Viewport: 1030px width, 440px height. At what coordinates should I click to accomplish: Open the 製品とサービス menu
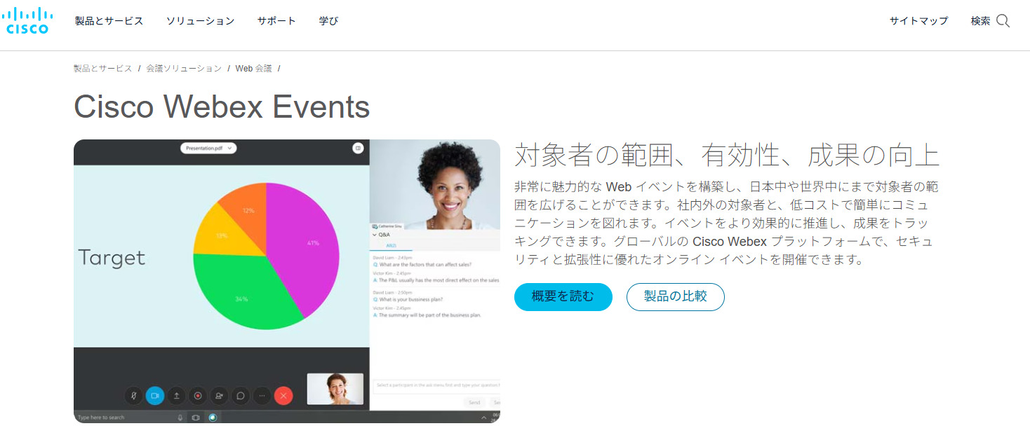pyautogui.click(x=109, y=21)
